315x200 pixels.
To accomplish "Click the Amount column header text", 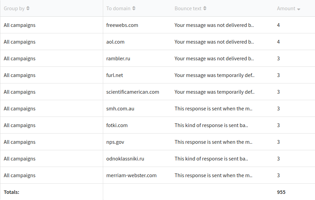I will click(286, 9).
